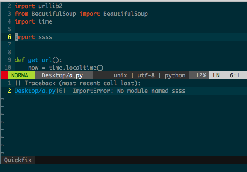
Task: Click line number 2 in quickfix gutter
Action: [9, 91]
